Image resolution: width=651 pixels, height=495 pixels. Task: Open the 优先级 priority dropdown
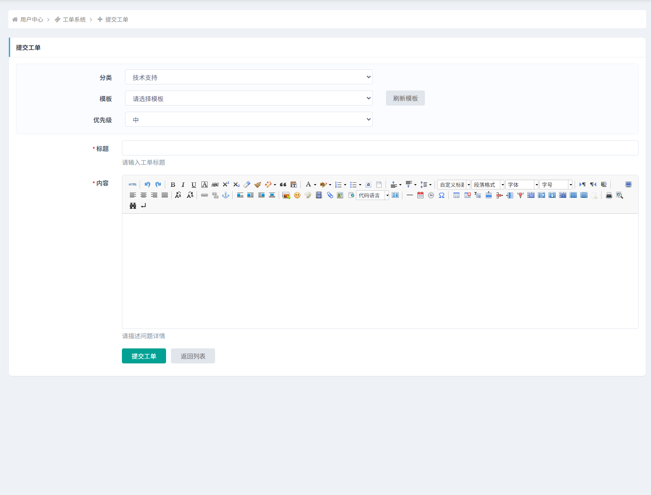249,120
